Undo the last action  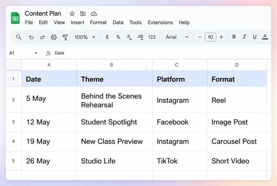click(31, 37)
